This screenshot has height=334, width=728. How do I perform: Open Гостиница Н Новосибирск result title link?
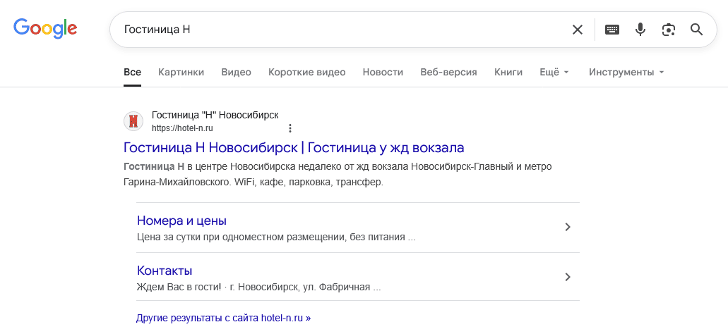294,148
